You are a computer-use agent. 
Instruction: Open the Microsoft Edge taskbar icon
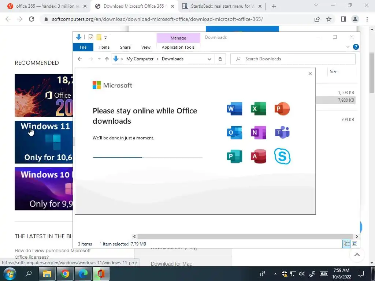point(83,274)
